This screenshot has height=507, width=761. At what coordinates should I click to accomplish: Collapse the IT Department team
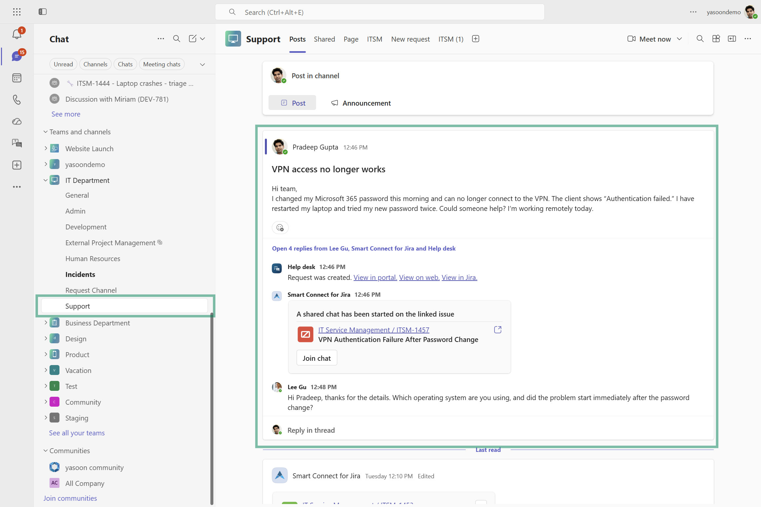coord(46,180)
